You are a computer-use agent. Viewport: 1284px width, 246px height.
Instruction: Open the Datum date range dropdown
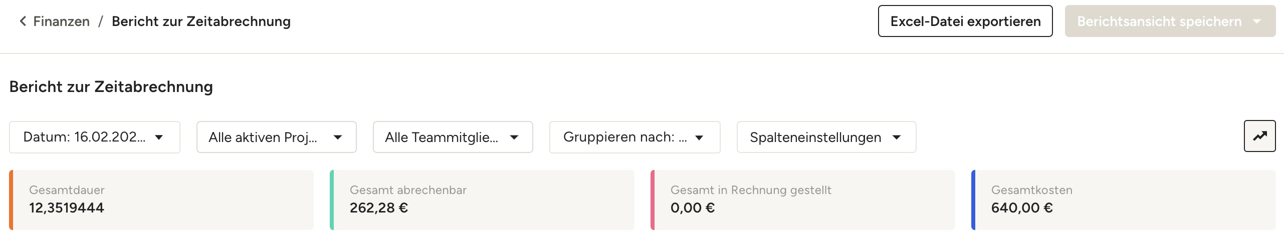(84, 137)
